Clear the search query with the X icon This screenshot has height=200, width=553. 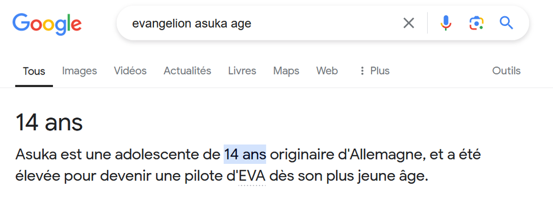pos(408,23)
